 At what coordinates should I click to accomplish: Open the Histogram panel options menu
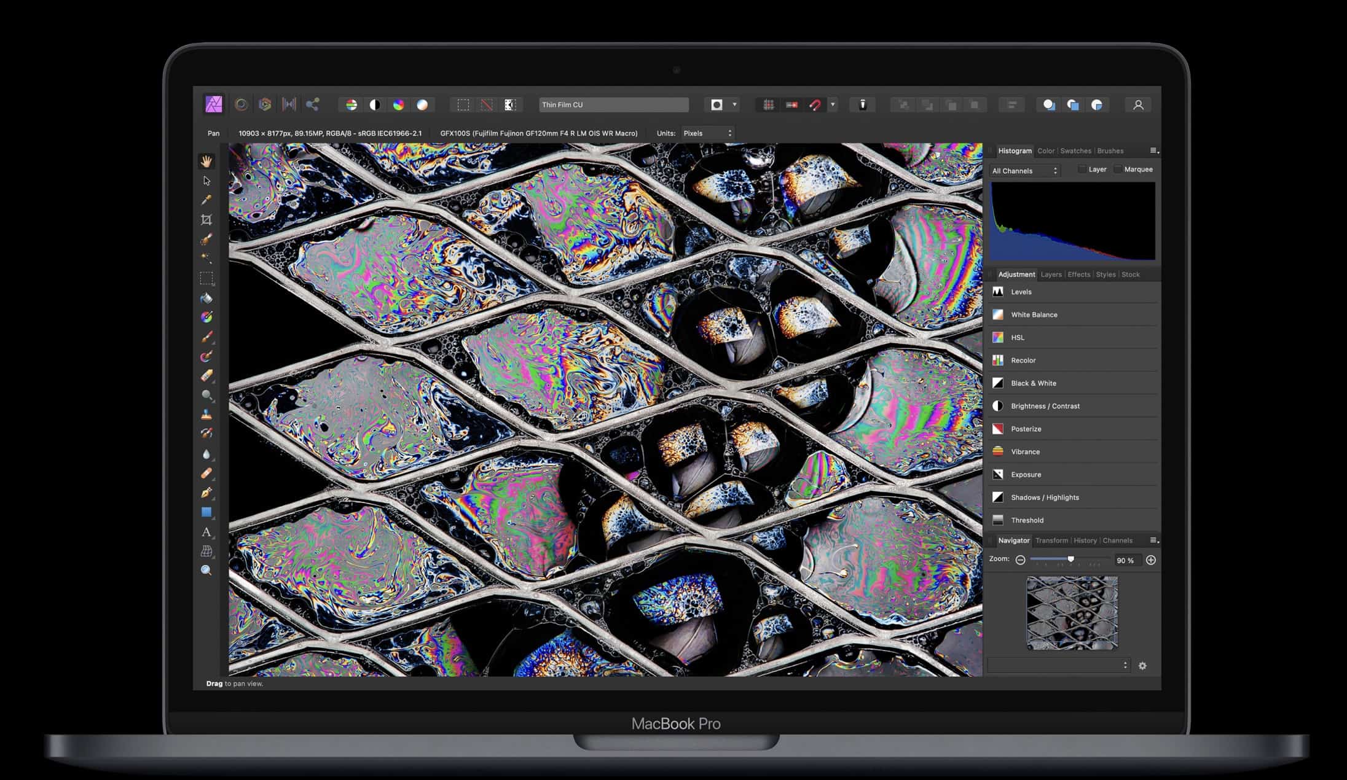[x=1154, y=150]
